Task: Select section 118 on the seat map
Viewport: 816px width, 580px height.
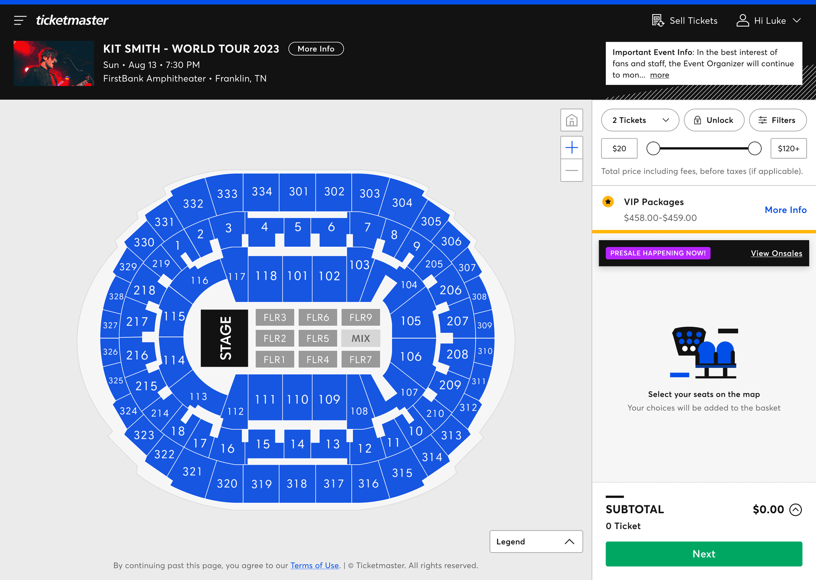Action: pos(266,276)
